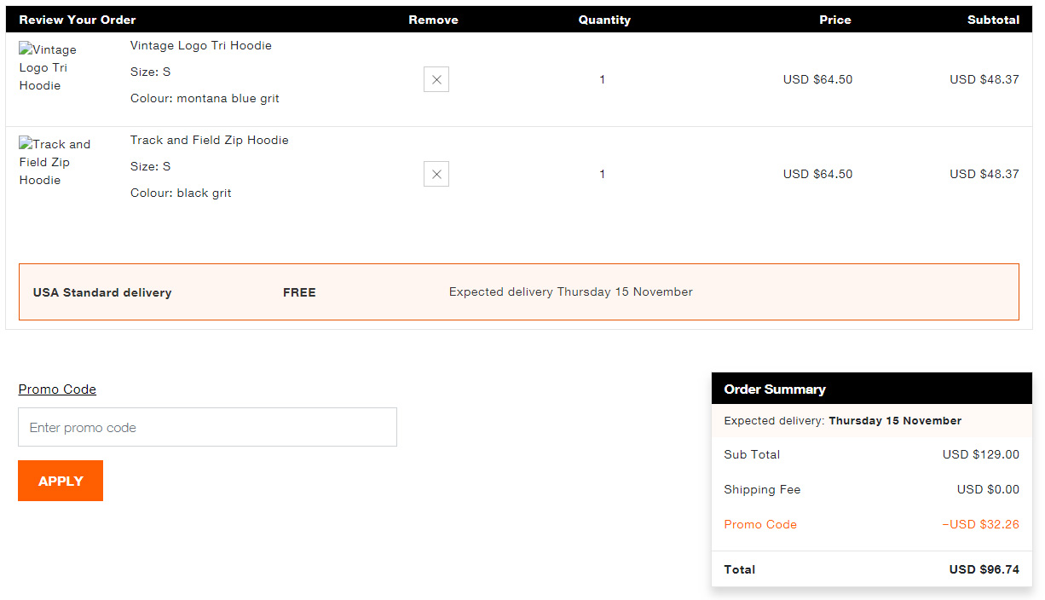This screenshot has height=600, width=1045.
Task: Focus the Enter promo code field
Action: (207, 427)
